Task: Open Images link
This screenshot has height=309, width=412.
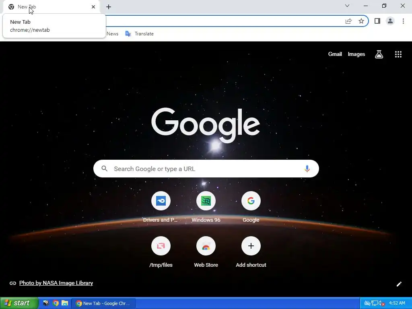Action: click(x=356, y=54)
